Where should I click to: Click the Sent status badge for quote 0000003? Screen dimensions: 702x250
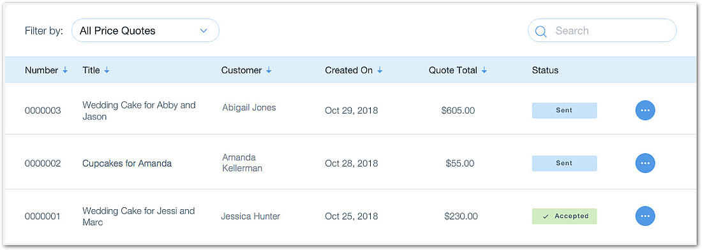tap(564, 110)
